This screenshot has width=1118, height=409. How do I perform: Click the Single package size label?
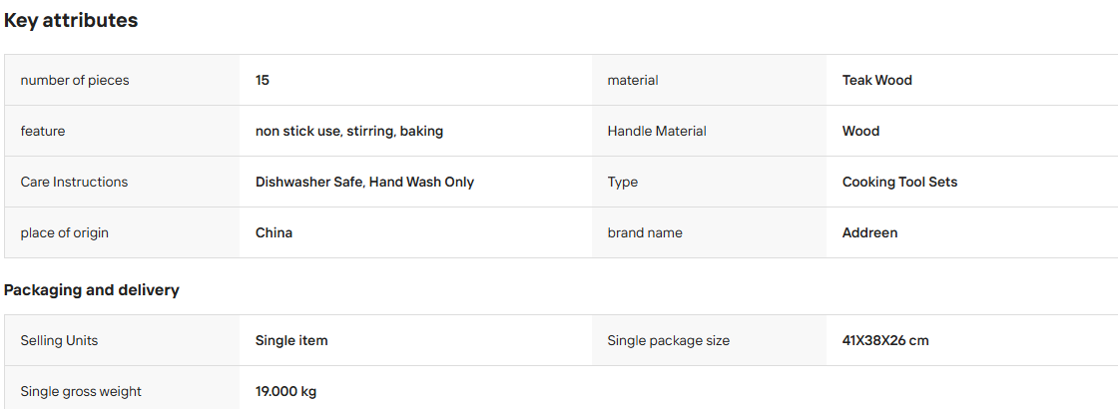pos(669,340)
